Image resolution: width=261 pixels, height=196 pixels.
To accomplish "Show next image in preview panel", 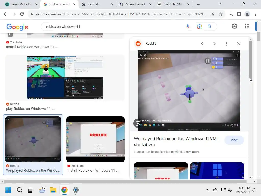I will click(214, 44).
